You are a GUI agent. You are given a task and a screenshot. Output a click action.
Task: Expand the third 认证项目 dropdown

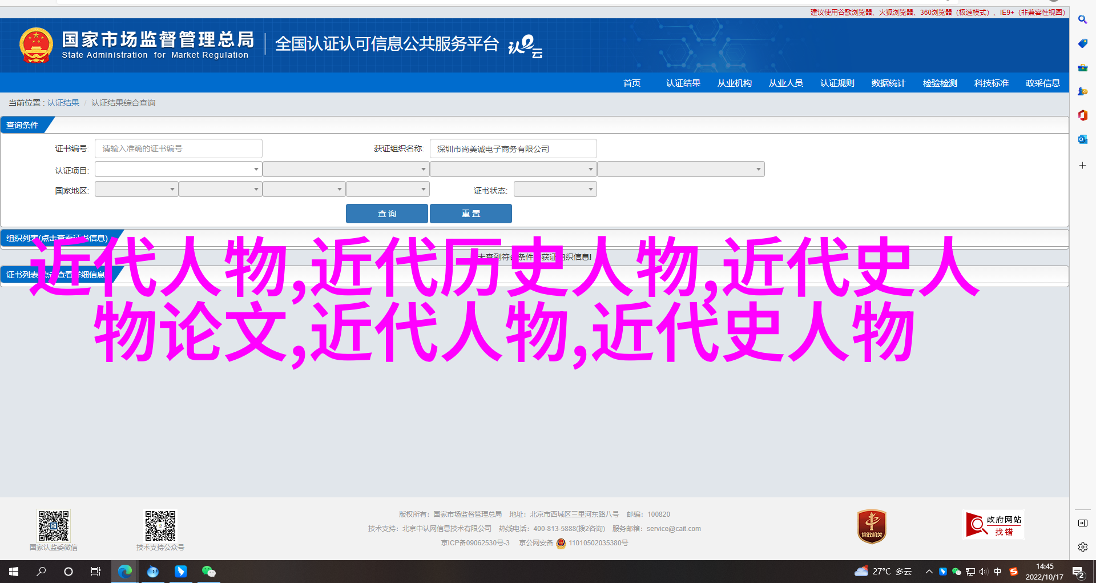(513, 169)
